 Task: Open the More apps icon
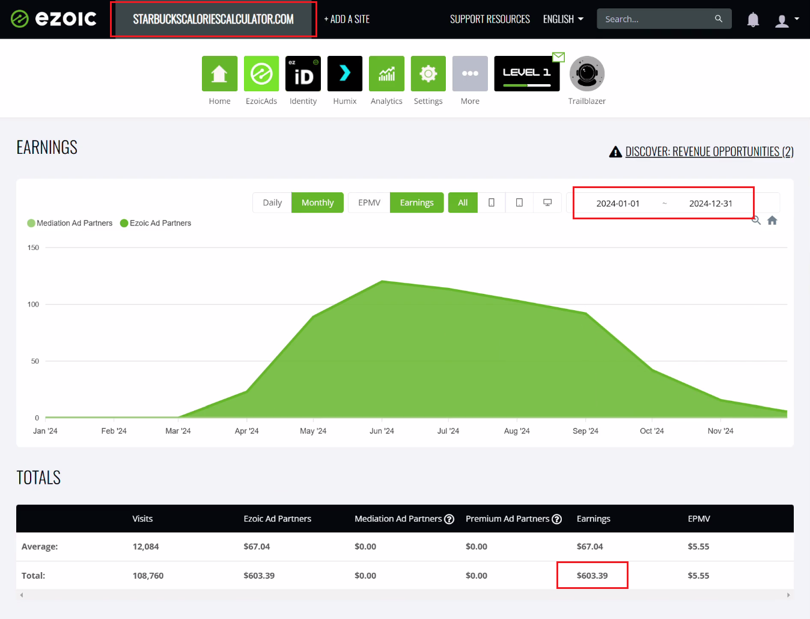coord(470,73)
